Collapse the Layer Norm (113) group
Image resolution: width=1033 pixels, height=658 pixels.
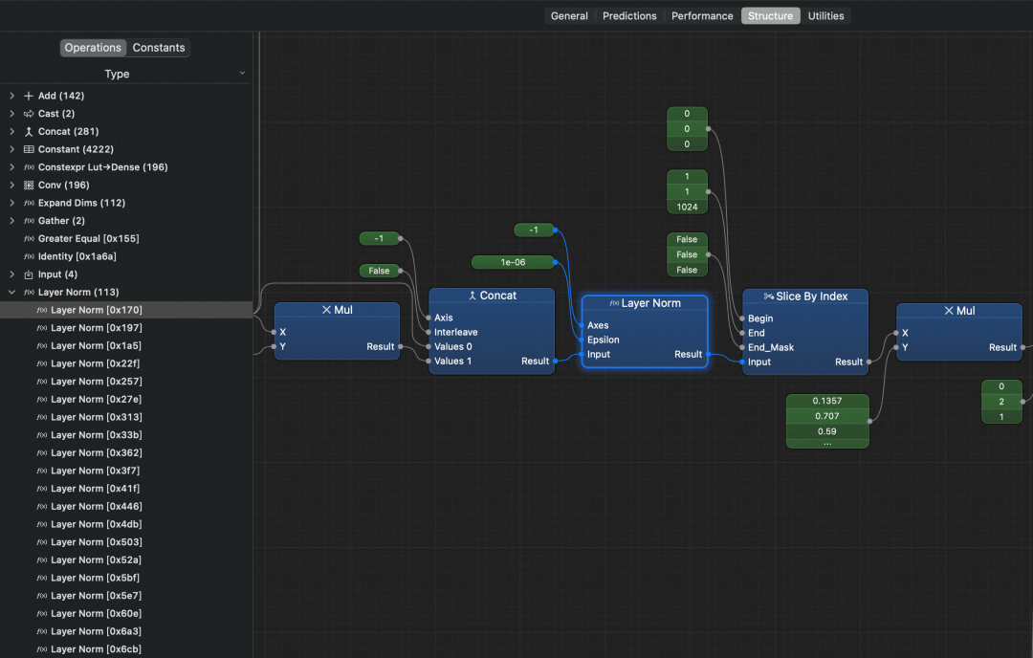(x=11, y=292)
